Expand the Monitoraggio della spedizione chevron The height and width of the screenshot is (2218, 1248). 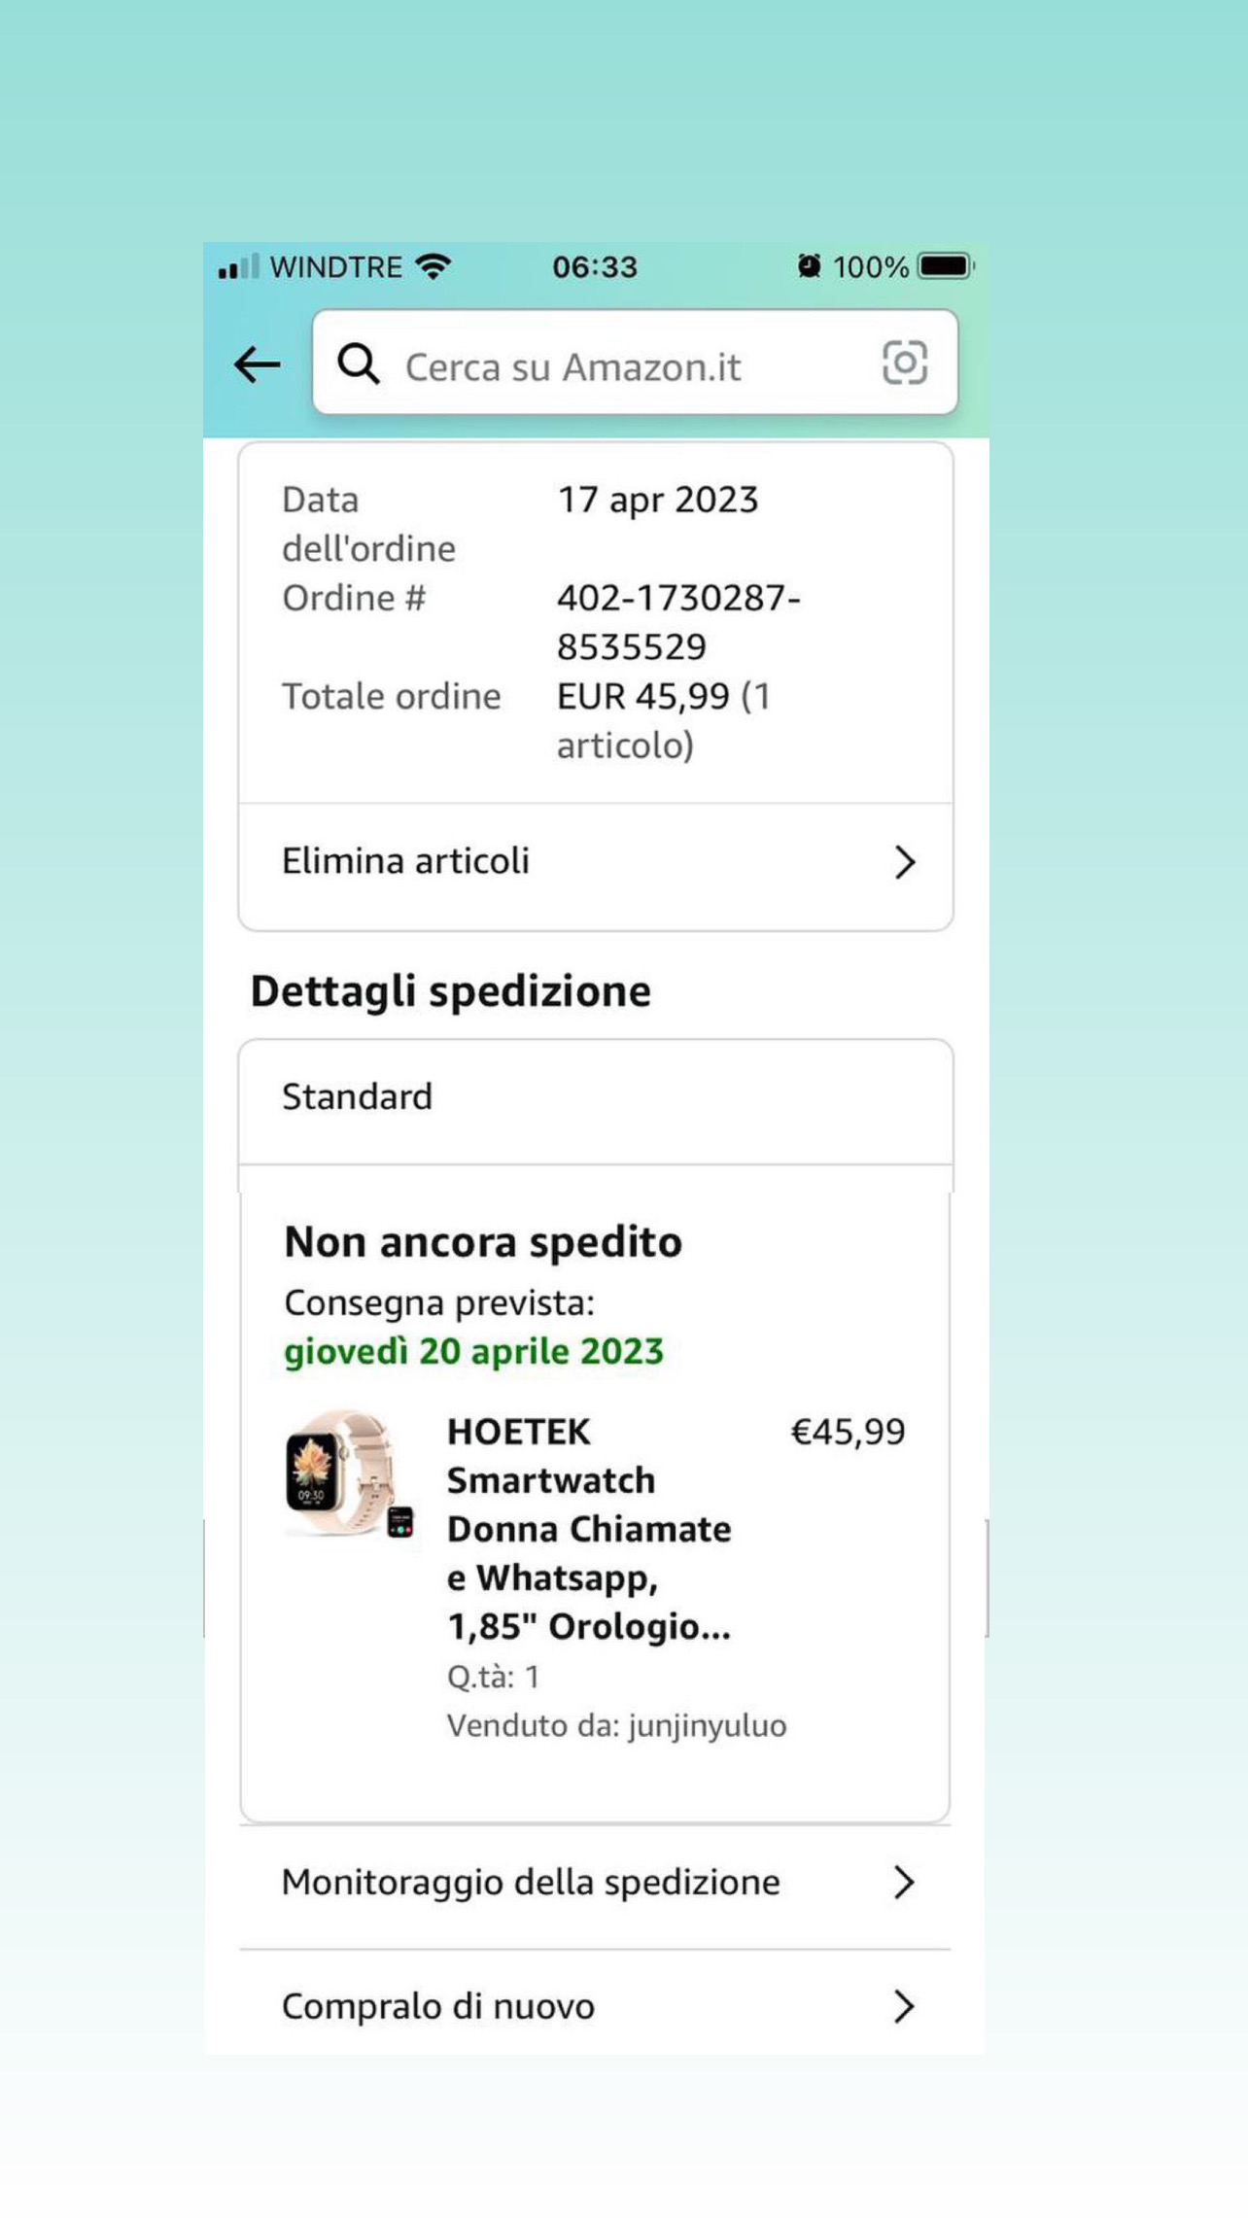(904, 1883)
